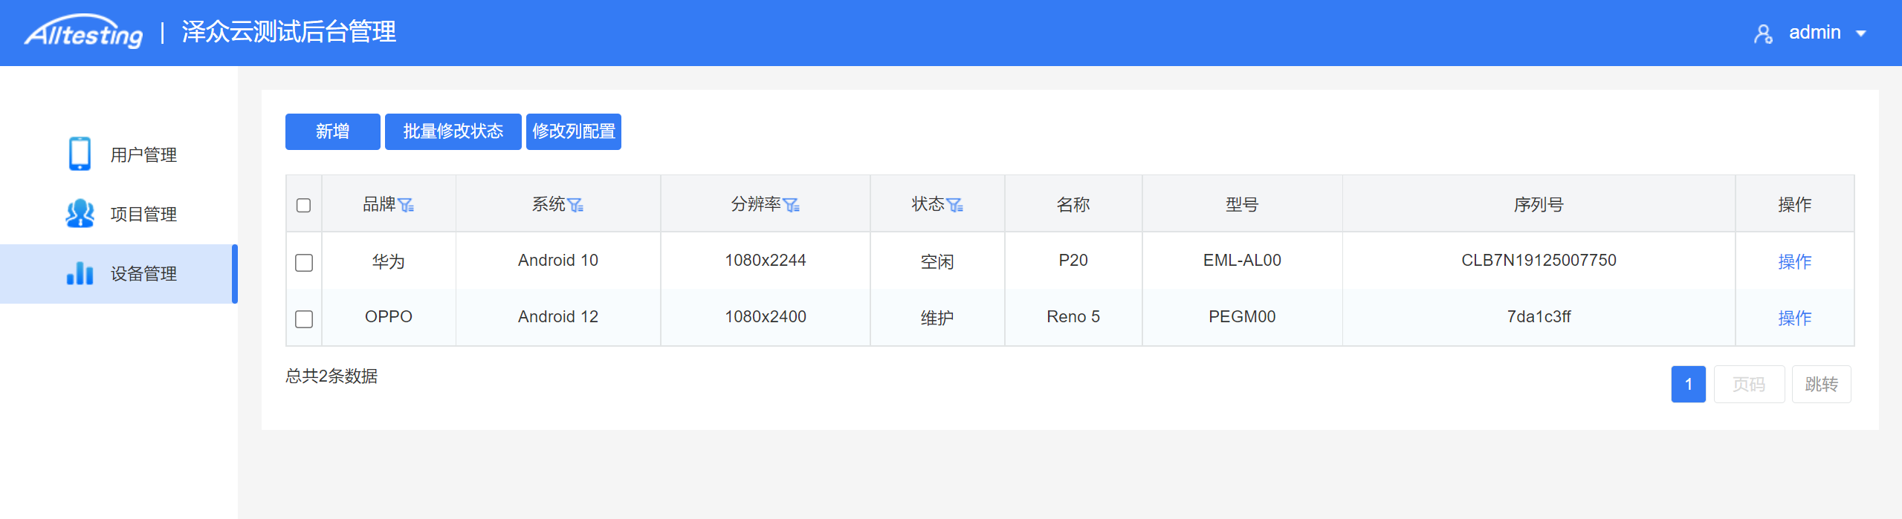The width and height of the screenshot is (1902, 519).
Task: Click the 1080x2244 resolution cell
Action: coord(765,261)
